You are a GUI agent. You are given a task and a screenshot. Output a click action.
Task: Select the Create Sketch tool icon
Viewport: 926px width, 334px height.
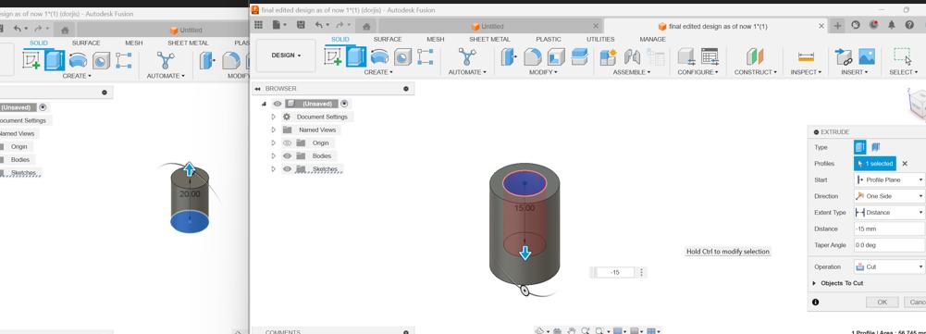pyautogui.click(x=333, y=56)
